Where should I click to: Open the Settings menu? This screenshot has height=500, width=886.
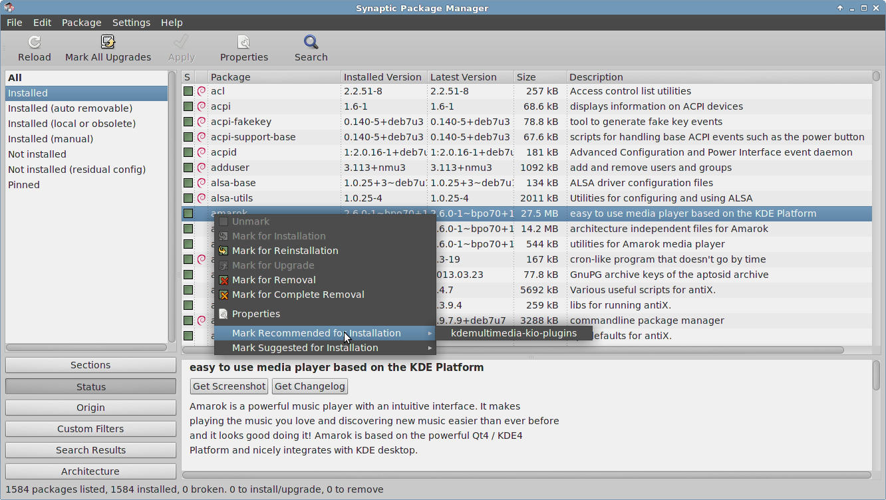pyautogui.click(x=131, y=23)
